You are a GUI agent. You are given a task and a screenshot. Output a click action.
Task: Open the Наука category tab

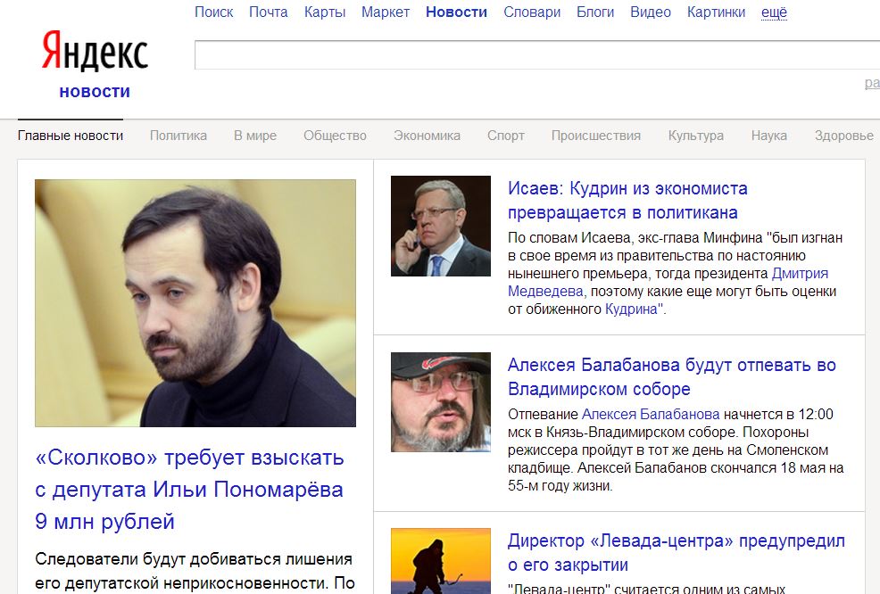(768, 136)
